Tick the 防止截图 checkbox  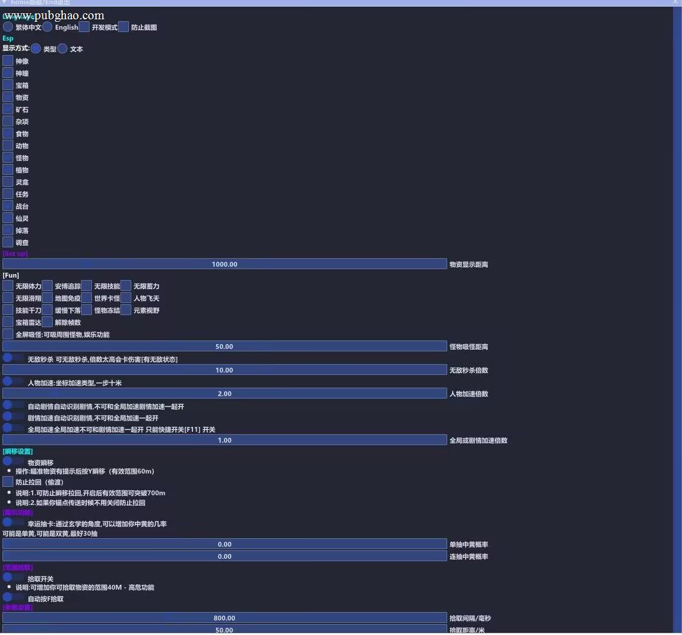(123, 27)
